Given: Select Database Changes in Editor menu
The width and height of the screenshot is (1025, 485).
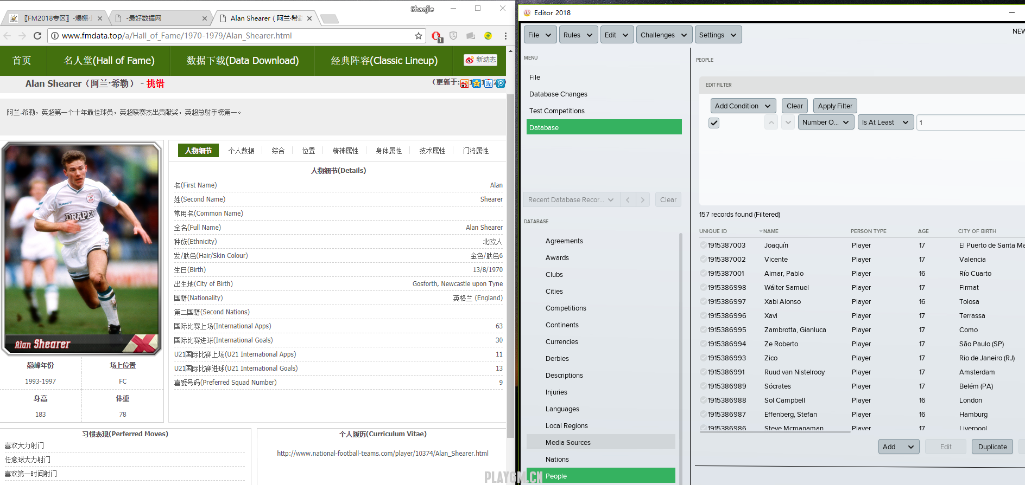Looking at the screenshot, I should (558, 94).
